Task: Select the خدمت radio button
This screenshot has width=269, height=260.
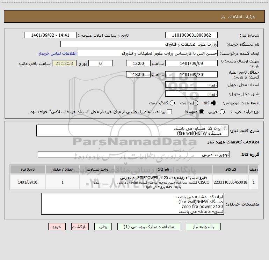Action: [x=196, y=103]
